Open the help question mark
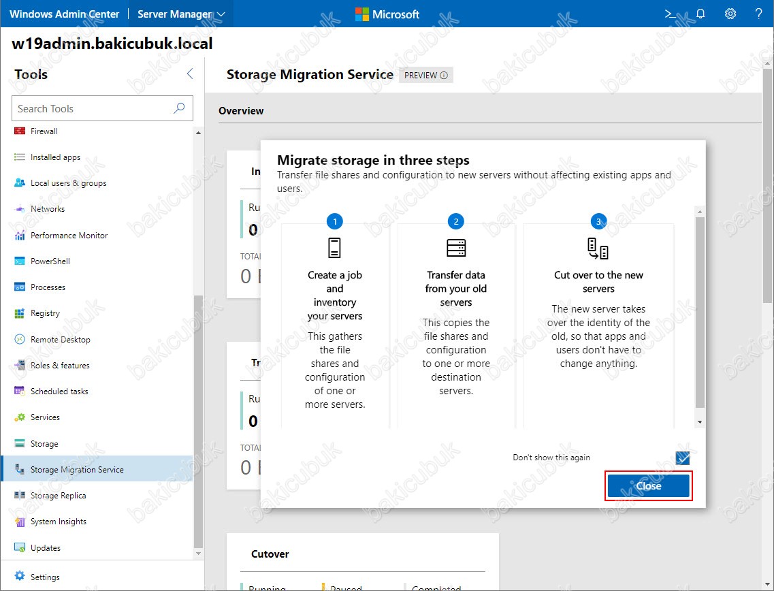 tap(759, 14)
